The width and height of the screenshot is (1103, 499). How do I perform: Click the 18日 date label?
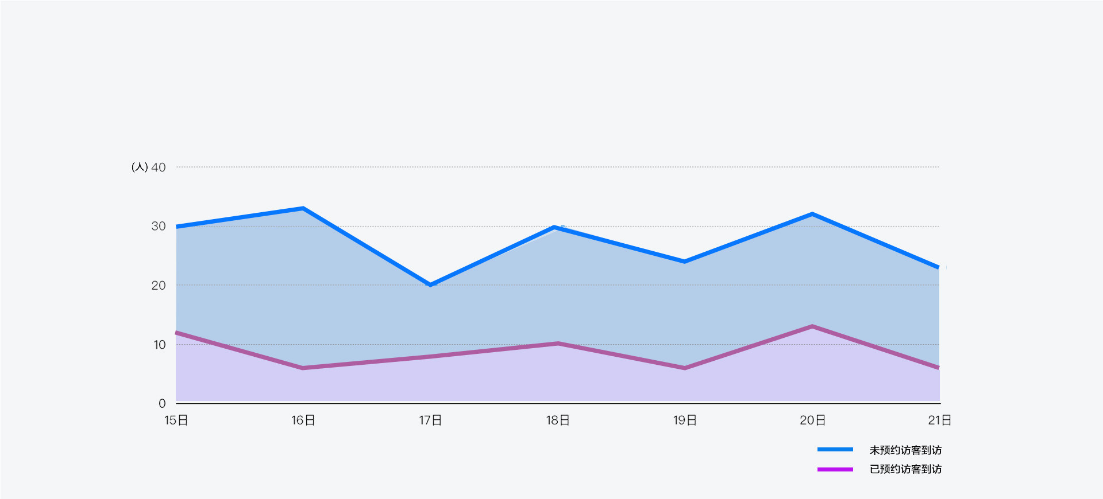(x=558, y=420)
